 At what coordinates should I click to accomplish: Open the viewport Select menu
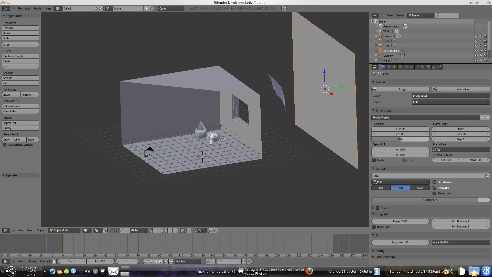click(x=30, y=230)
